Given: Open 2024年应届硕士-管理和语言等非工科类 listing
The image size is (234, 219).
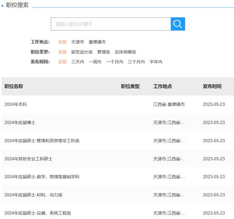Looking at the screenshot, I should pyautogui.click(x=42, y=141).
